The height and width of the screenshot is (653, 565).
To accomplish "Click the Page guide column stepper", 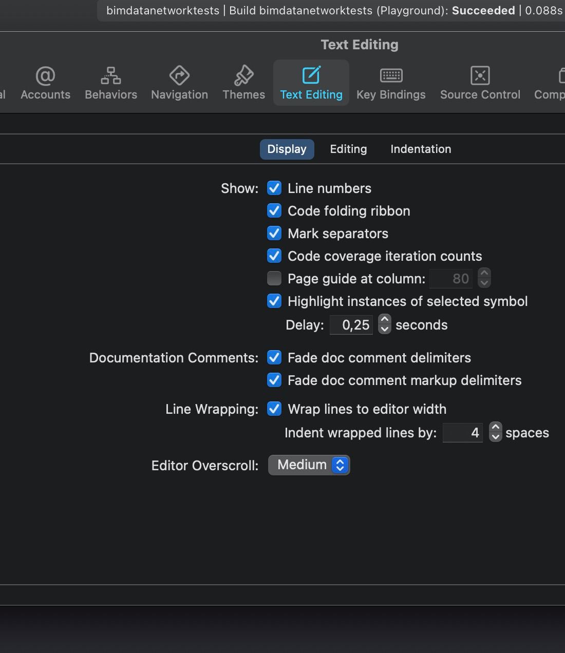I will coord(484,278).
